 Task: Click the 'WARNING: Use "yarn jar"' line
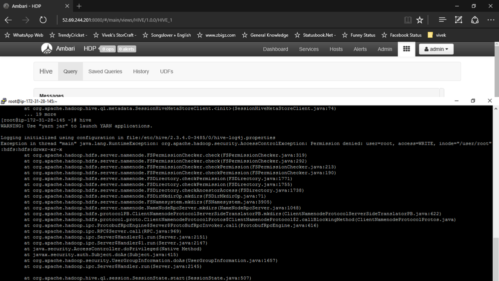(x=76, y=126)
